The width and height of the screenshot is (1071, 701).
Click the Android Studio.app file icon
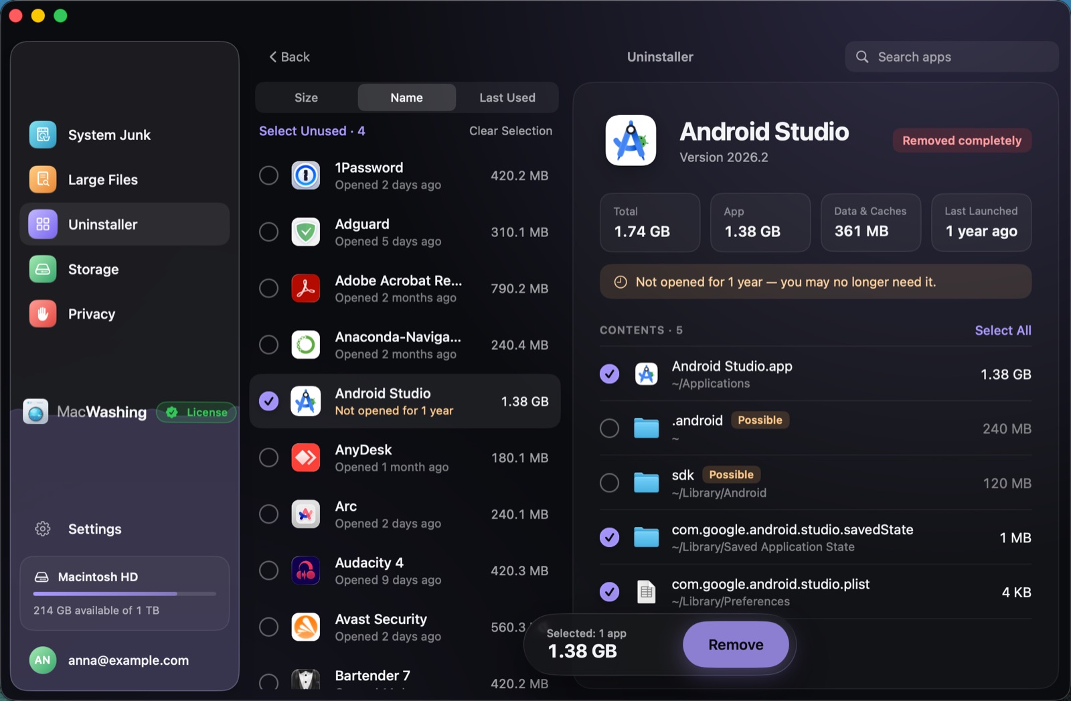click(646, 374)
